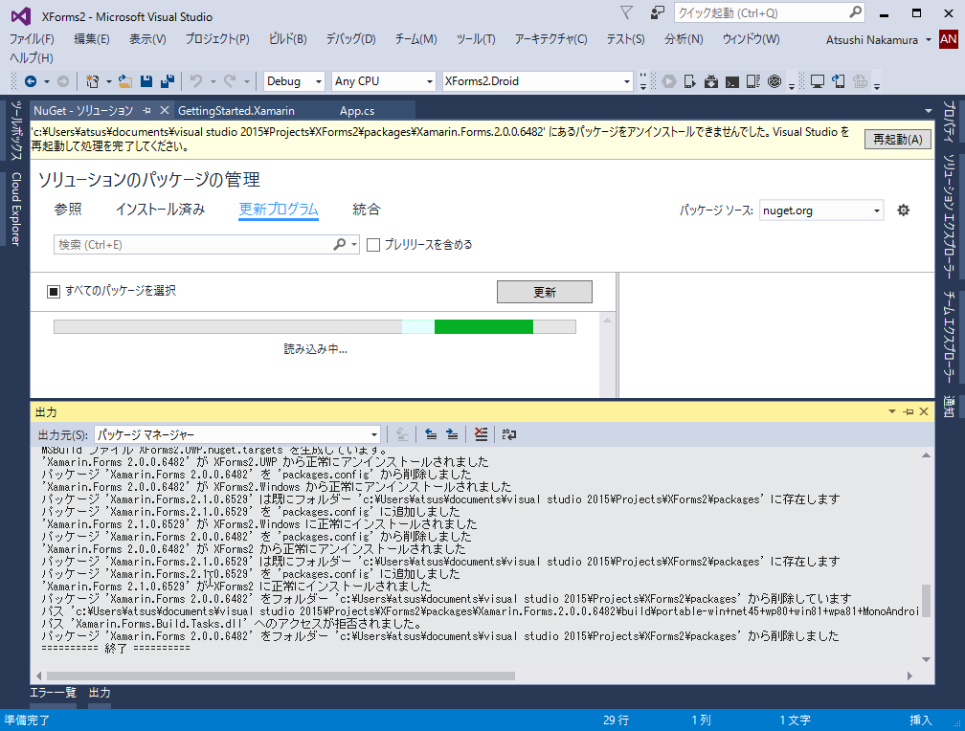Toggle auto-hide pin on output panel
965x731 pixels.
click(x=909, y=411)
